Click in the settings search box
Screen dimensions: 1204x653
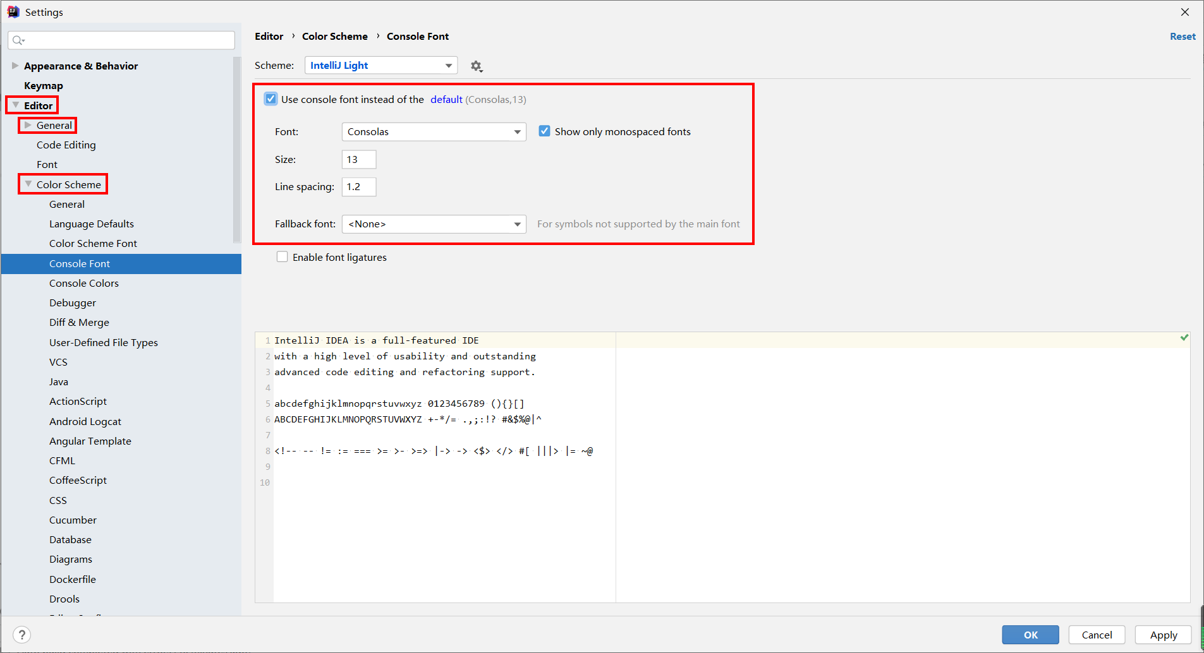point(121,40)
